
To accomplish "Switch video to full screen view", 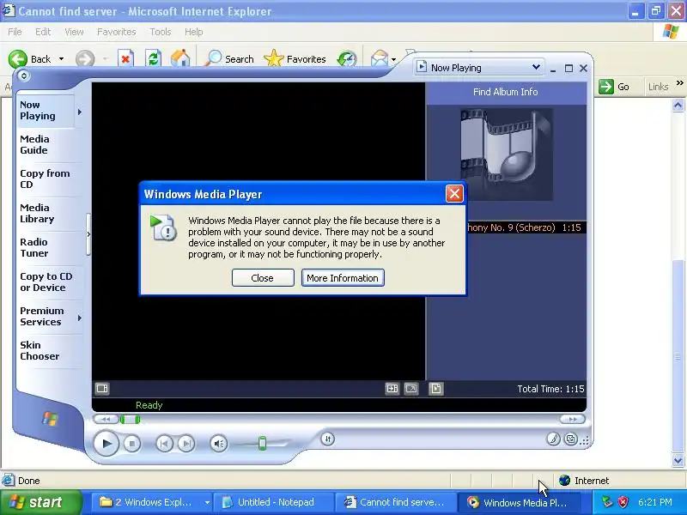I will (411, 389).
